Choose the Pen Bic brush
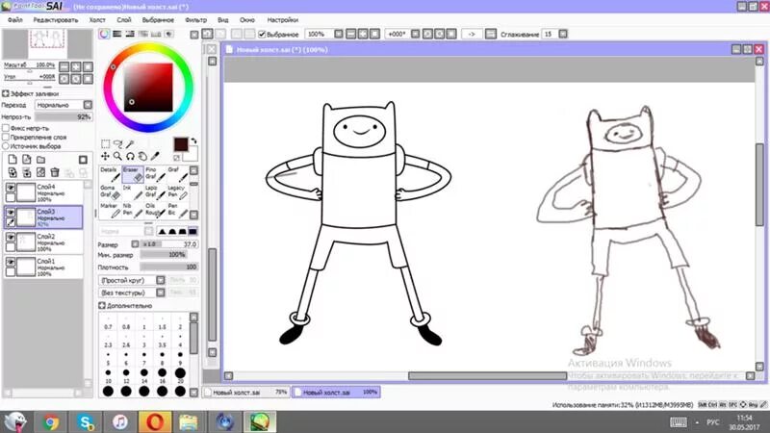Screen dimensions: 770x433 tap(178, 210)
